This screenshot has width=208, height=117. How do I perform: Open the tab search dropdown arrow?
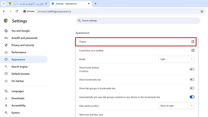4,4
